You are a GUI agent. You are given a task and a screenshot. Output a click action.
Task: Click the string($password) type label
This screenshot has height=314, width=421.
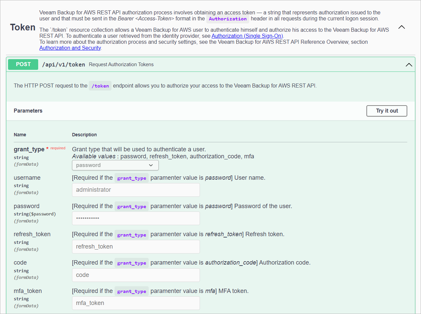[x=35, y=214]
